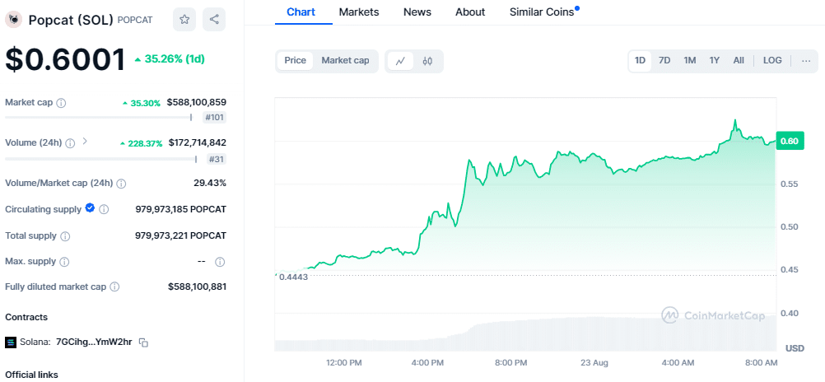Click the #31 volume rank badge

tap(217, 160)
